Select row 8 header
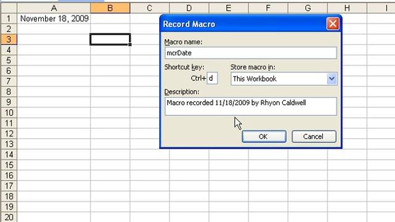Screen dimensions: 395x222 click(9, 92)
